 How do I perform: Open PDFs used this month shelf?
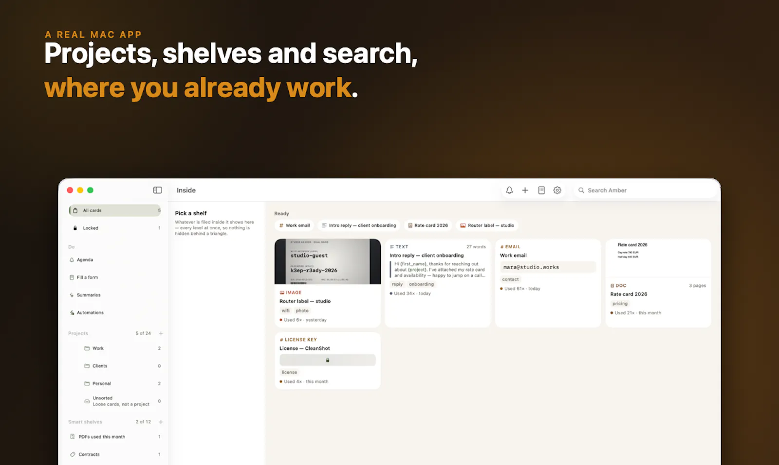coord(115,437)
